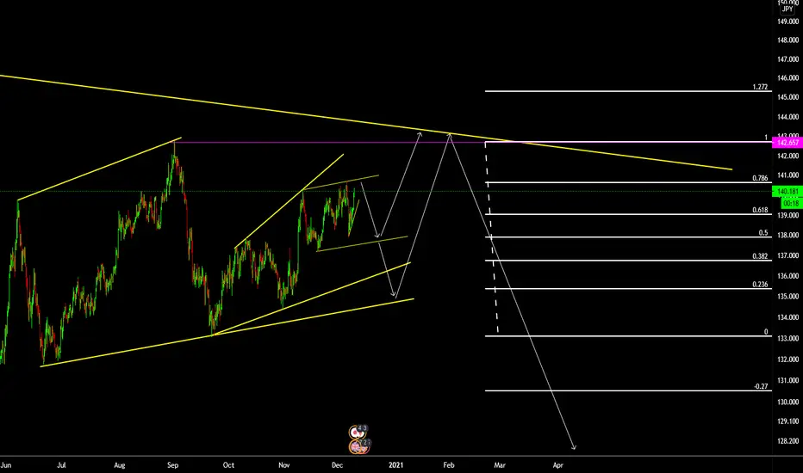Select the 0.382 Fibonacci level label

(760, 256)
